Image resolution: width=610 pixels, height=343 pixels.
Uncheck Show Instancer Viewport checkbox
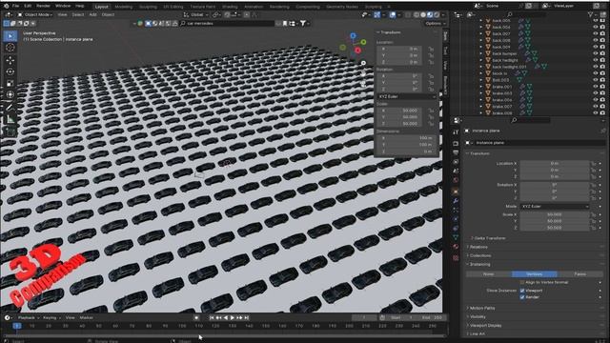522,291
